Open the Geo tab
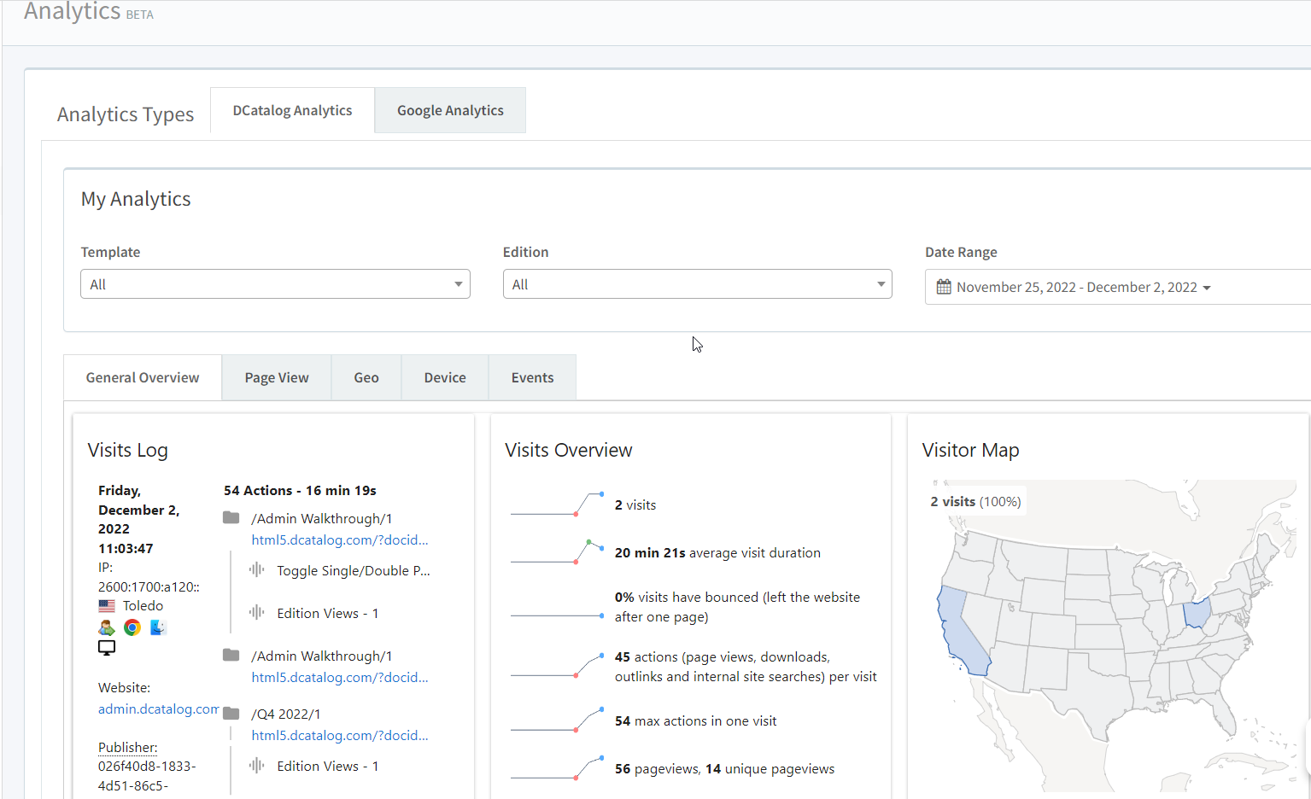 [x=366, y=377]
